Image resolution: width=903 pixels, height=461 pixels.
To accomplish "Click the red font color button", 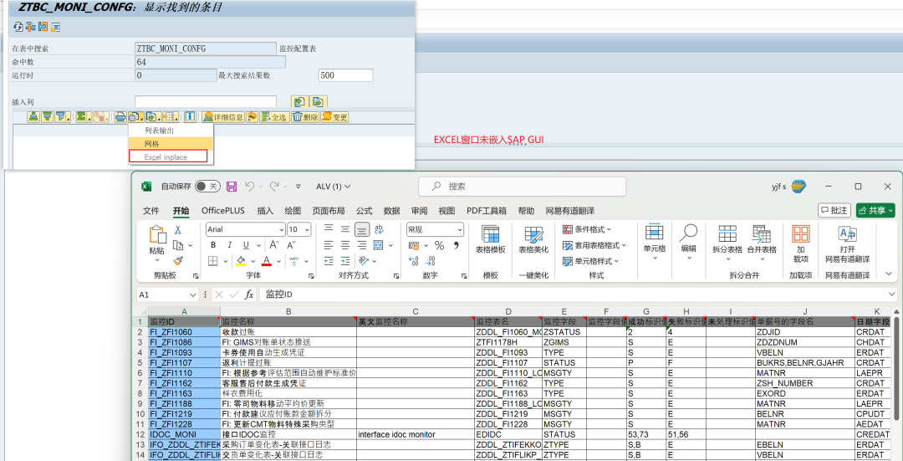I will [267, 261].
